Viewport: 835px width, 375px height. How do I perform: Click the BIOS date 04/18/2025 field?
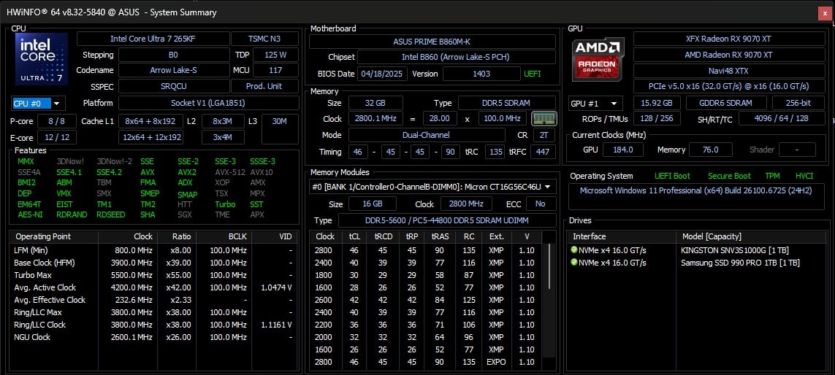tap(382, 74)
